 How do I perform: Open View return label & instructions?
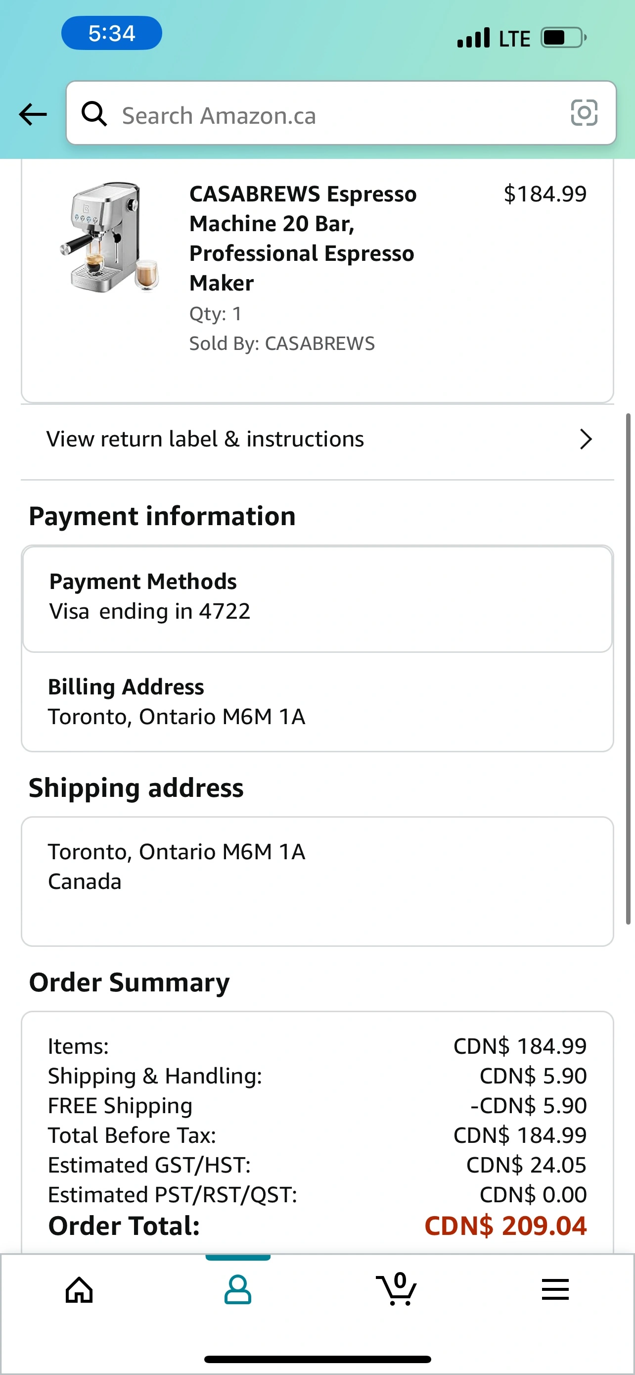tap(205, 440)
